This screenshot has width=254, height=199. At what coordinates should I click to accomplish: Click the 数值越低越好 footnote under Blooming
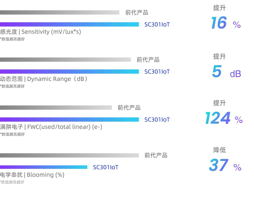12,182
